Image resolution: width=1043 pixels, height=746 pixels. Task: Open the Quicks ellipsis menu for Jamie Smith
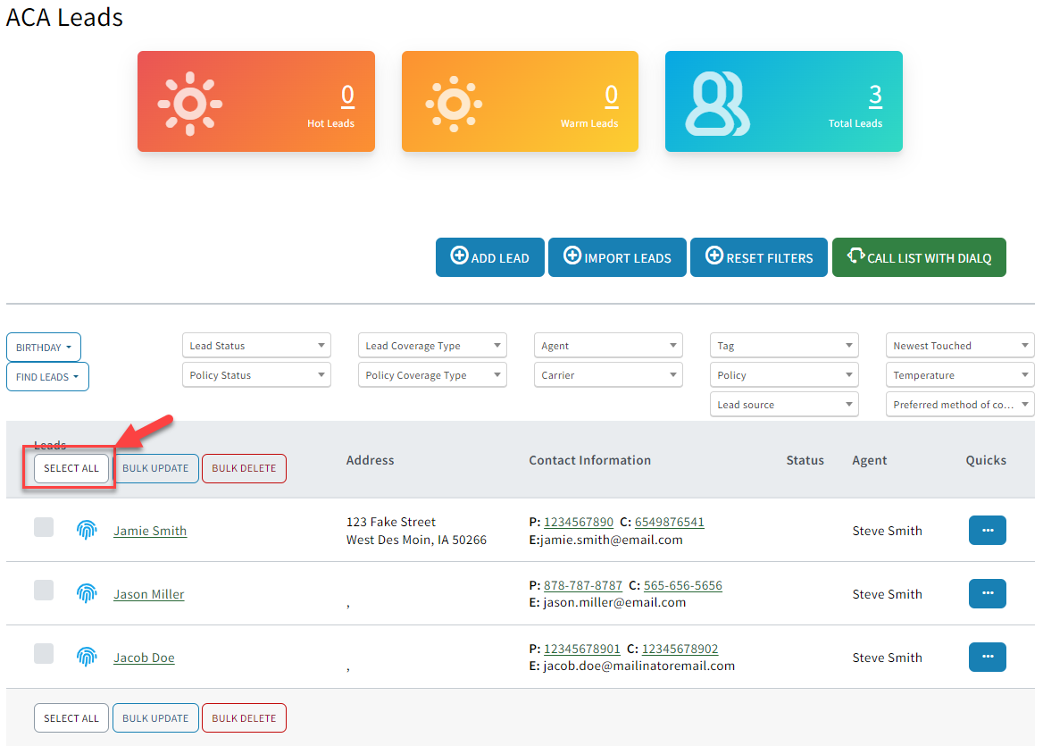(x=987, y=530)
